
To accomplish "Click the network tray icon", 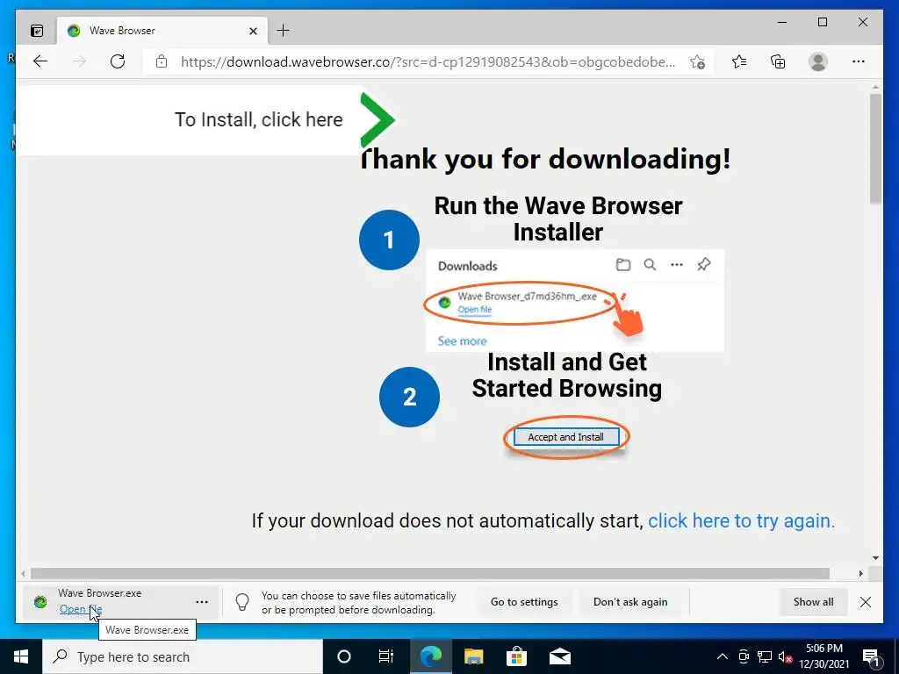I will click(x=765, y=656).
